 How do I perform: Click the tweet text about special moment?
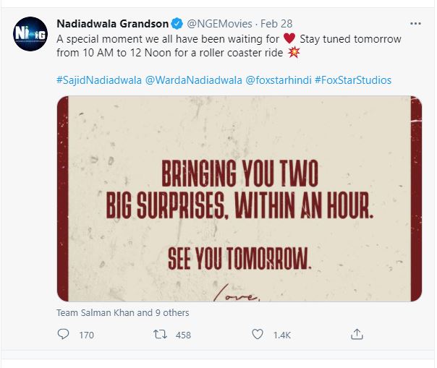pyautogui.click(x=229, y=46)
